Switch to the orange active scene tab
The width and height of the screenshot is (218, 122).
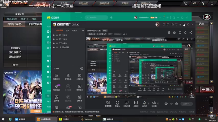59,31
